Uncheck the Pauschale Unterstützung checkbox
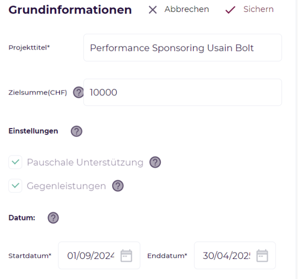This screenshot has width=298, height=279. point(15,162)
